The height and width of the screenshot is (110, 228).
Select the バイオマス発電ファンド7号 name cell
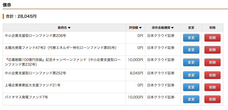64,99
